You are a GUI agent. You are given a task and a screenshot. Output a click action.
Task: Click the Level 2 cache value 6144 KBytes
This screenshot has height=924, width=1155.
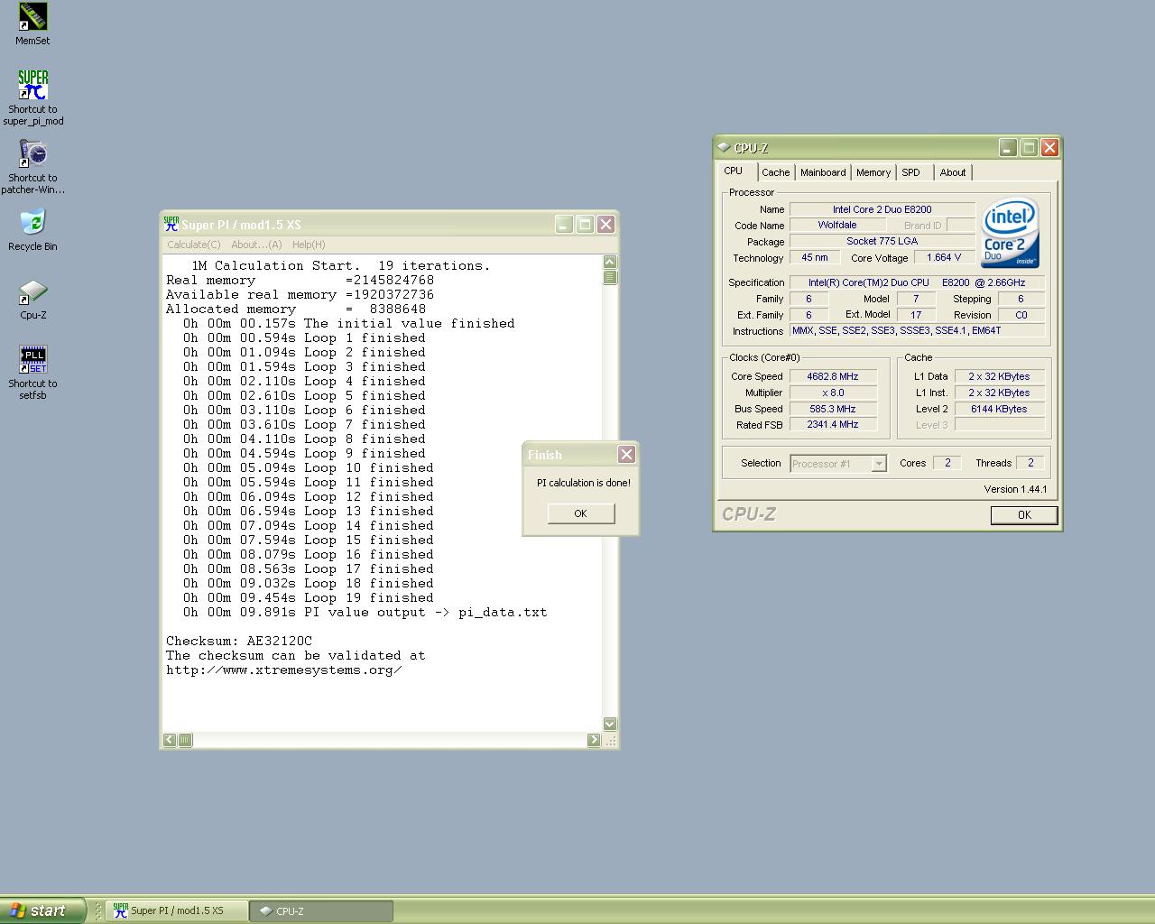pyautogui.click(x=999, y=409)
